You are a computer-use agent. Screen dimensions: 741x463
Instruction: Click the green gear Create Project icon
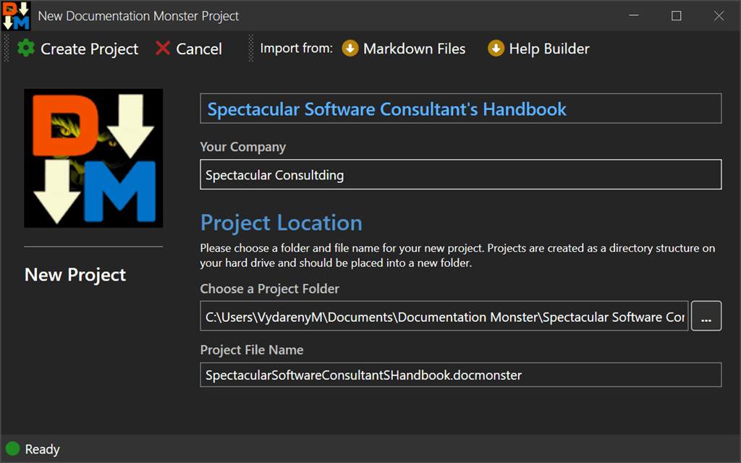[26, 48]
